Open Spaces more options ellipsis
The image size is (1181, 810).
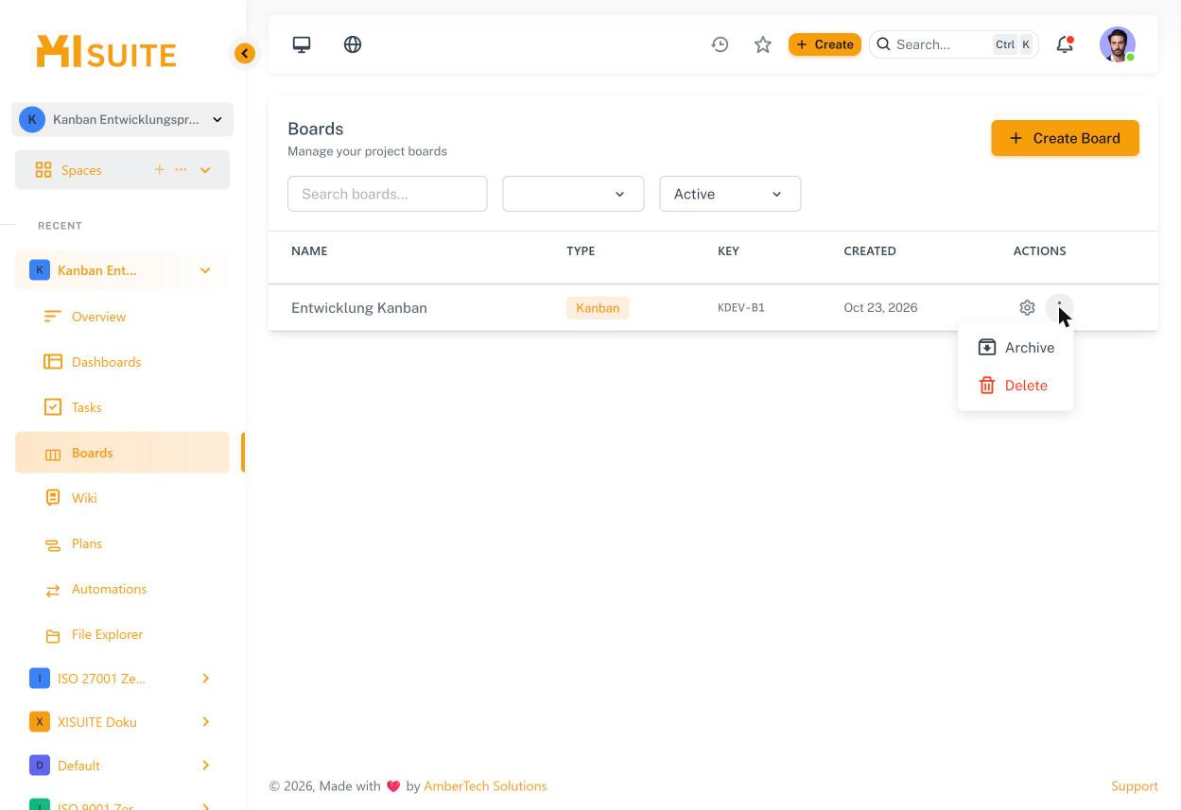click(181, 170)
